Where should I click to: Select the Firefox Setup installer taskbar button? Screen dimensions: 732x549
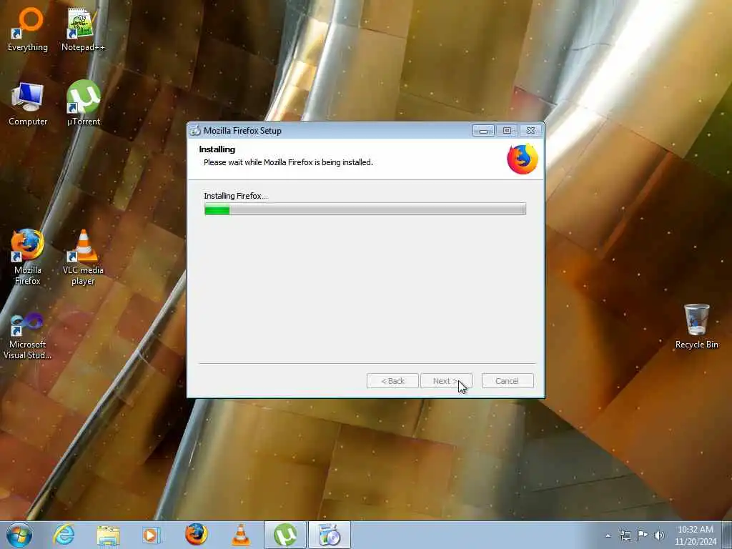click(329, 535)
